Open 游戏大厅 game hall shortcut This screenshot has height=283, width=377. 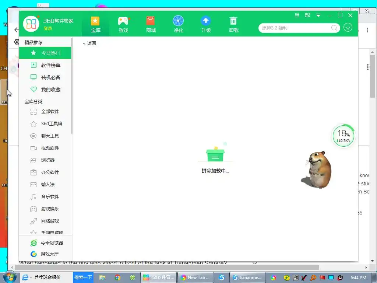point(45,254)
